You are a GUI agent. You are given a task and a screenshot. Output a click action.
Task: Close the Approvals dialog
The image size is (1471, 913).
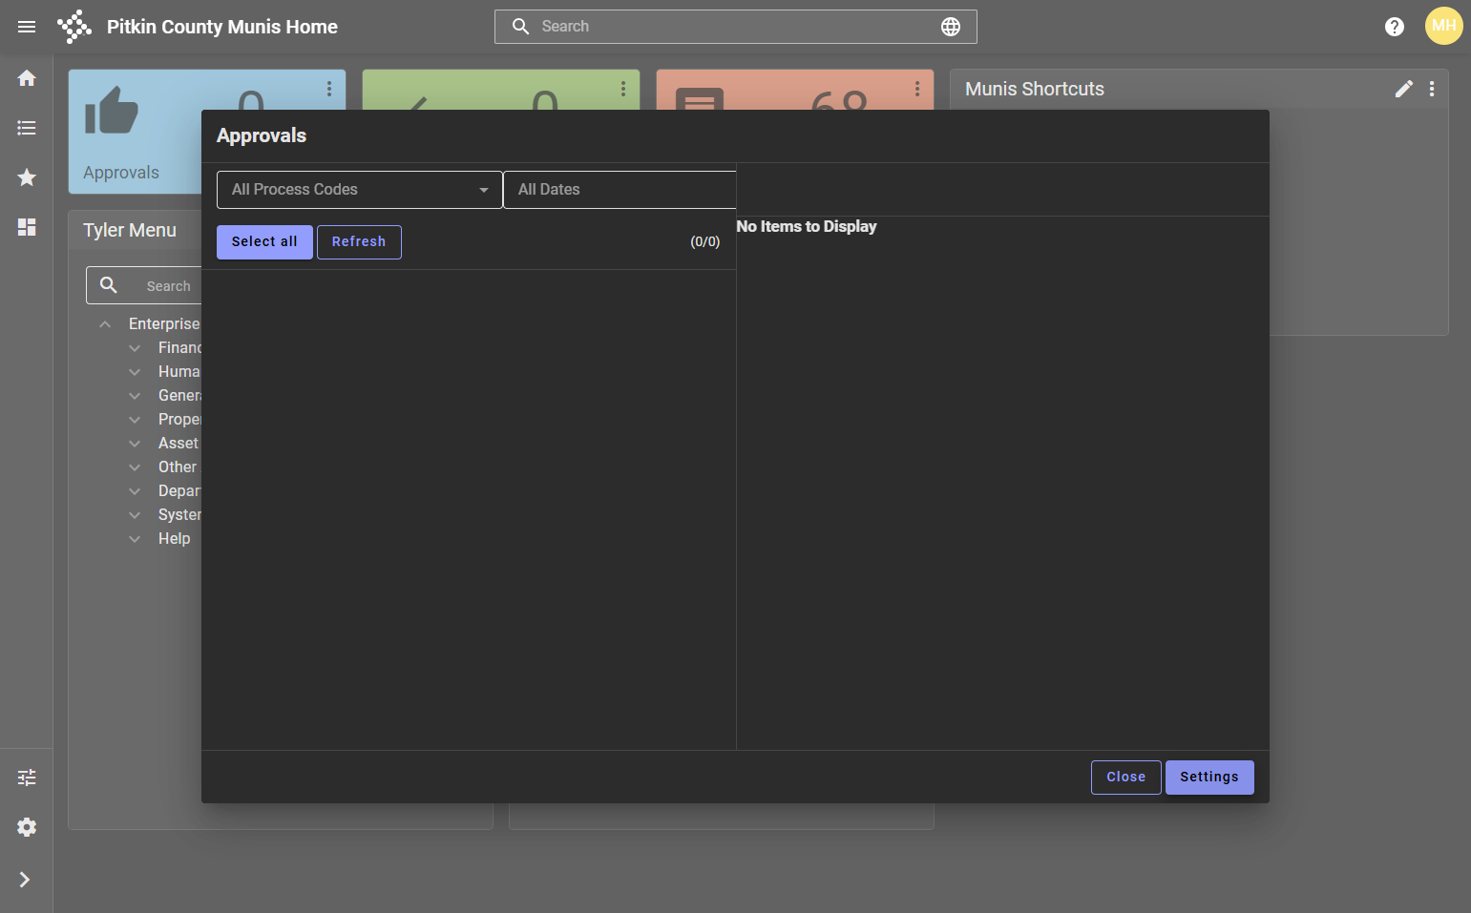pyautogui.click(x=1126, y=778)
